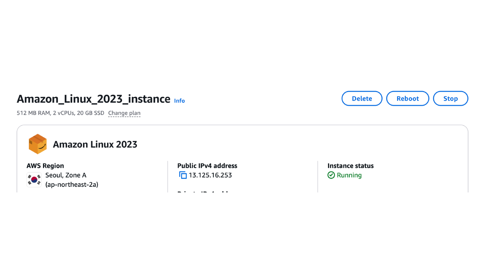Viewport: 485px width, 272px height.
Task: Copy the public IPv4 address icon
Action: coord(183,175)
